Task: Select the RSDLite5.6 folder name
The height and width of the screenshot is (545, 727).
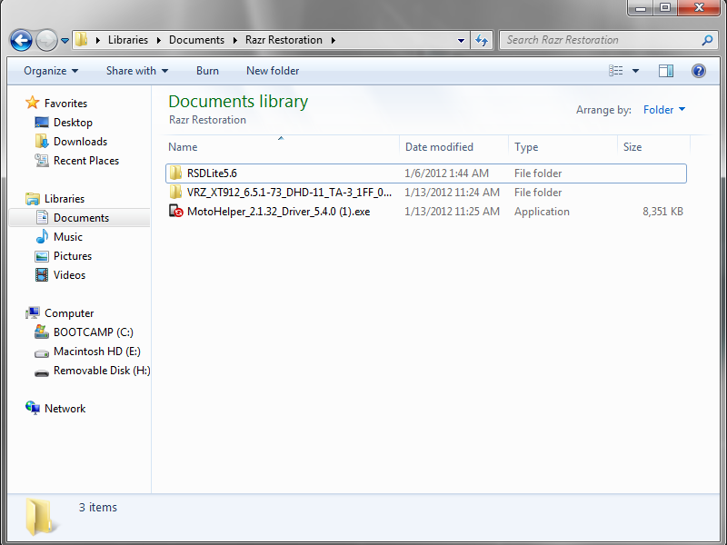Action: click(212, 173)
